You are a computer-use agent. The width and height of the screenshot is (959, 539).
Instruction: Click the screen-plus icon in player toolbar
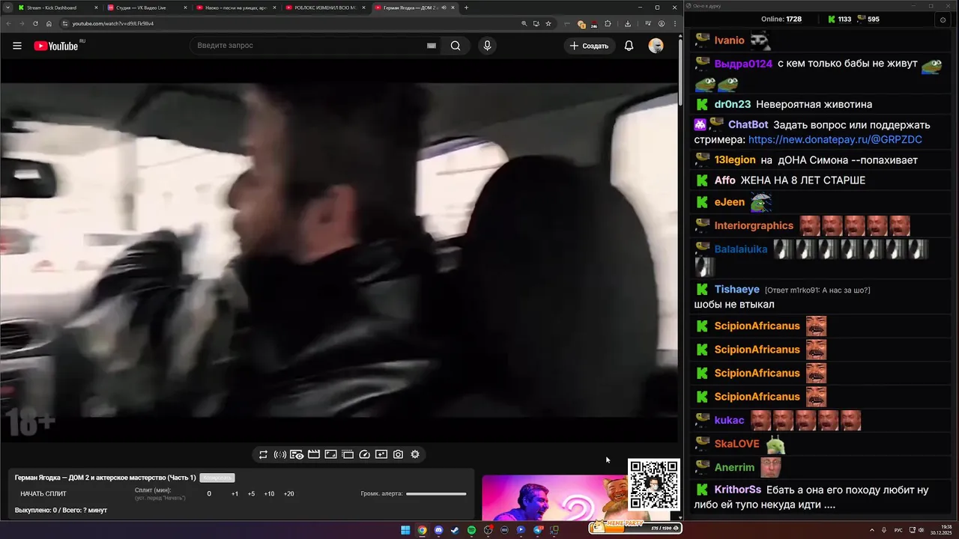[381, 454]
